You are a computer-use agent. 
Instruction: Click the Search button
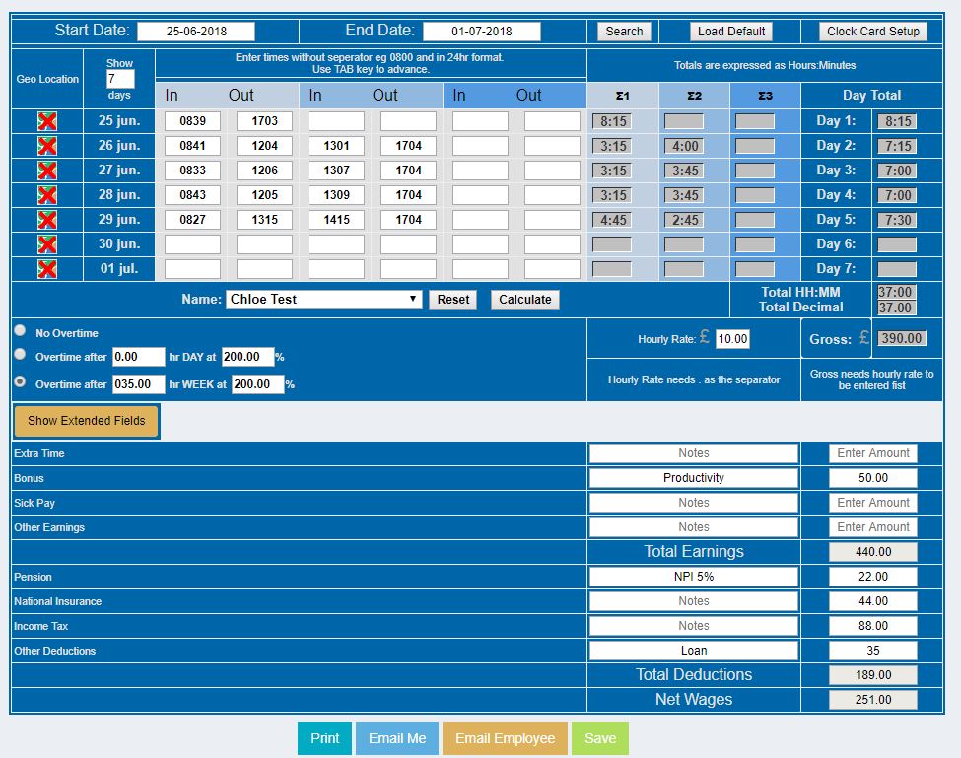pyautogui.click(x=624, y=32)
